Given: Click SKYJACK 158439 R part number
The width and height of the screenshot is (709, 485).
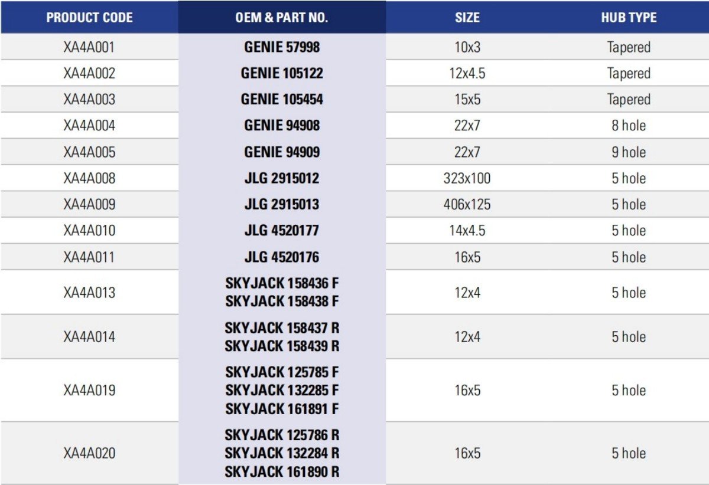Looking at the screenshot, I should 282,346.
